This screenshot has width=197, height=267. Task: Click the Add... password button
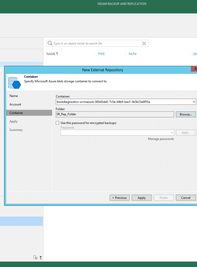point(186,133)
